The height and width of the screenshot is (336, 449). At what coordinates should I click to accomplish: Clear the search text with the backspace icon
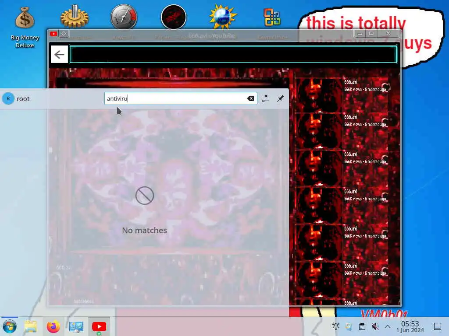tap(250, 98)
